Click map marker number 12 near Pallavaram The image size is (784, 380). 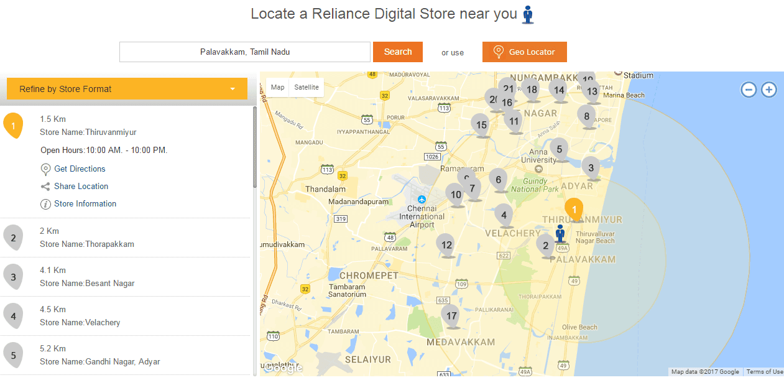tap(446, 245)
